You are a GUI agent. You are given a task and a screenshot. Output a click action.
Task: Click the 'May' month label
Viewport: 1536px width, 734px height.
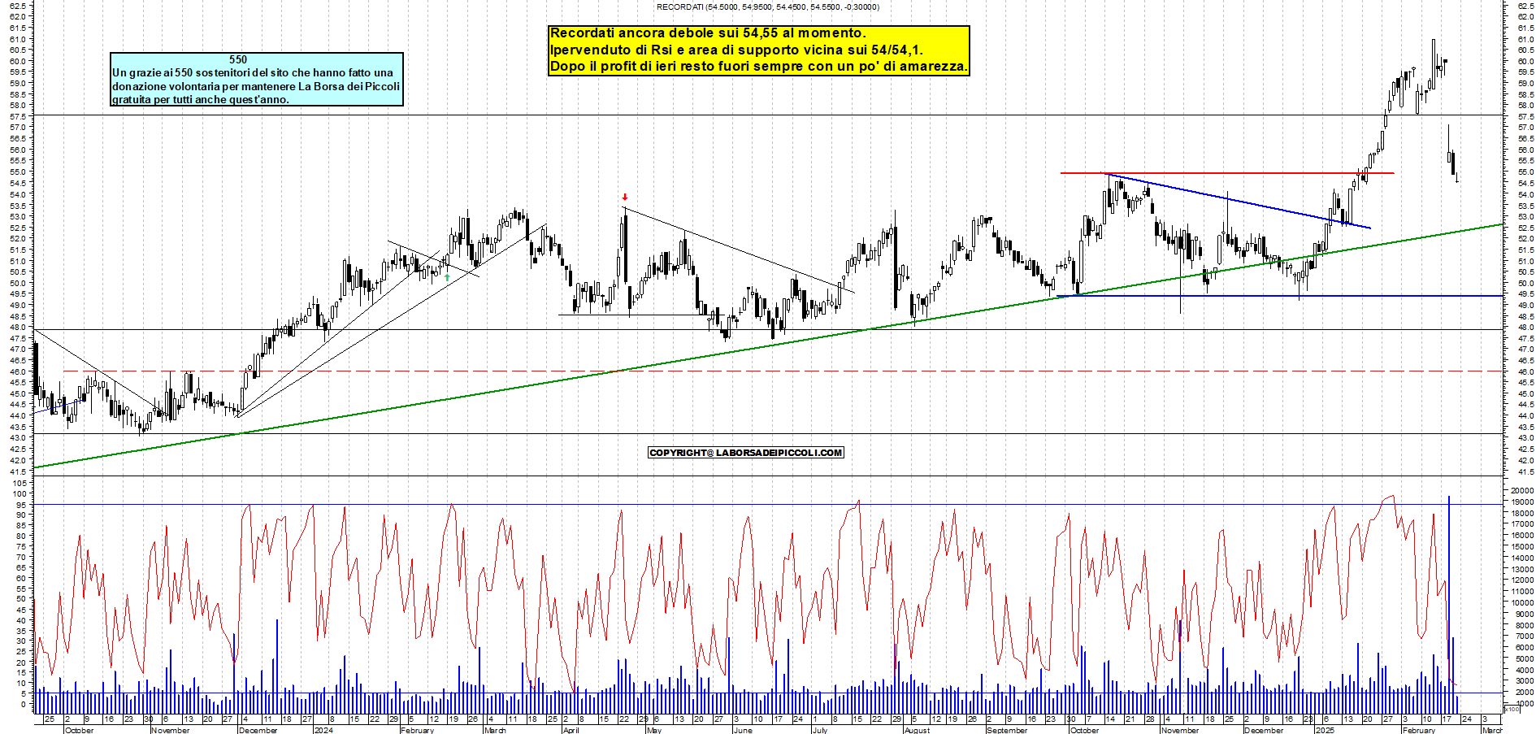click(x=654, y=730)
